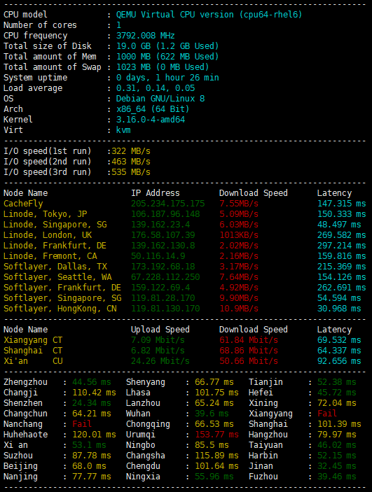Click the Xi'an CU download speed 50.66 Mbit/s
Screen dimensions: 372x492
click(249, 361)
